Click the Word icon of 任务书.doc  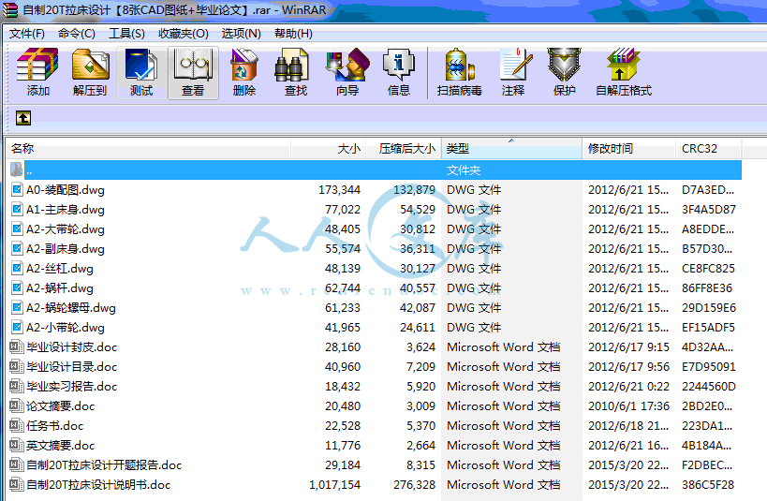click(17, 426)
